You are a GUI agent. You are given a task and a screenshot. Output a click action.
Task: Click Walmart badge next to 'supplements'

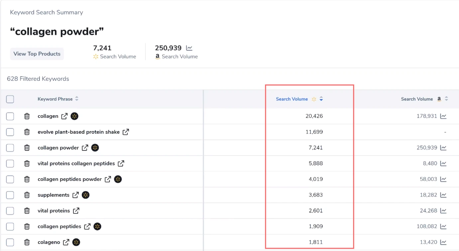click(86, 195)
